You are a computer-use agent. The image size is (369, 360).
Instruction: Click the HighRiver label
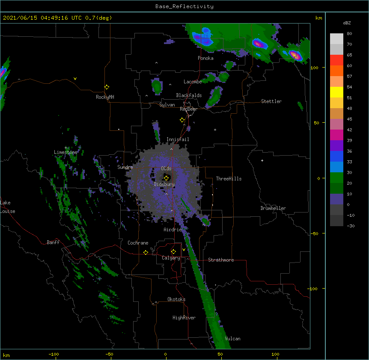click(x=184, y=318)
